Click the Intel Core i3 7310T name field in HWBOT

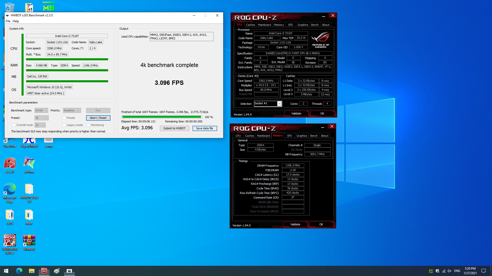point(67,36)
